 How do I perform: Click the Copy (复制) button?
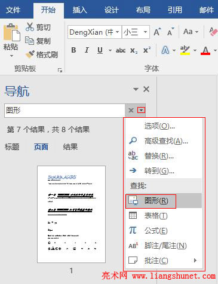click(38, 41)
